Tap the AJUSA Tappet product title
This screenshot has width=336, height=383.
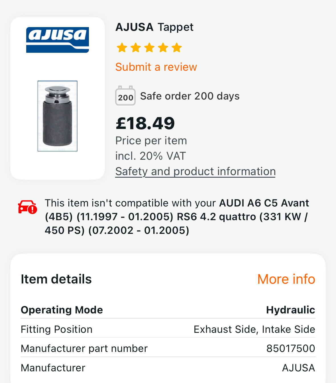154,27
